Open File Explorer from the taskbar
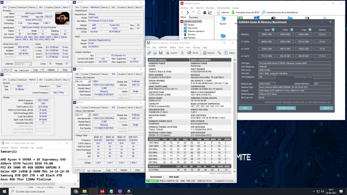This screenshot has height=195, width=347. pyautogui.click(x=85, y=192)
